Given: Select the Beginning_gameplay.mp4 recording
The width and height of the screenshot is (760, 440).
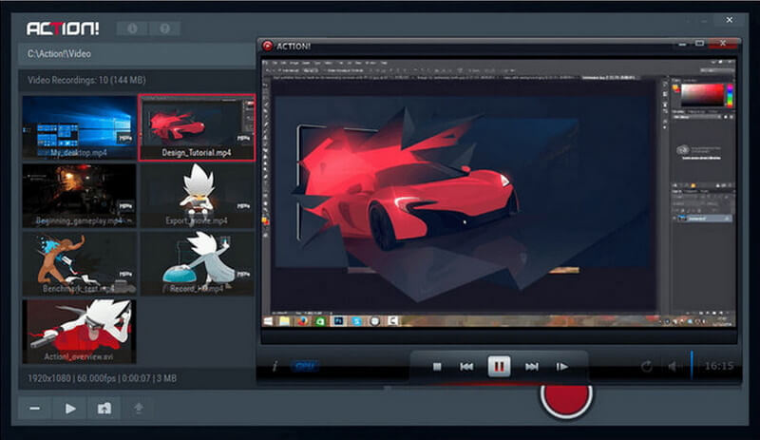Looking at the screenshot, I should (x=79, y=195).
